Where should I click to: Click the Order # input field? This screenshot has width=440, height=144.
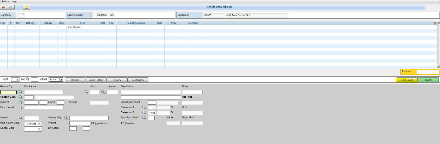[x=31, y=103]
